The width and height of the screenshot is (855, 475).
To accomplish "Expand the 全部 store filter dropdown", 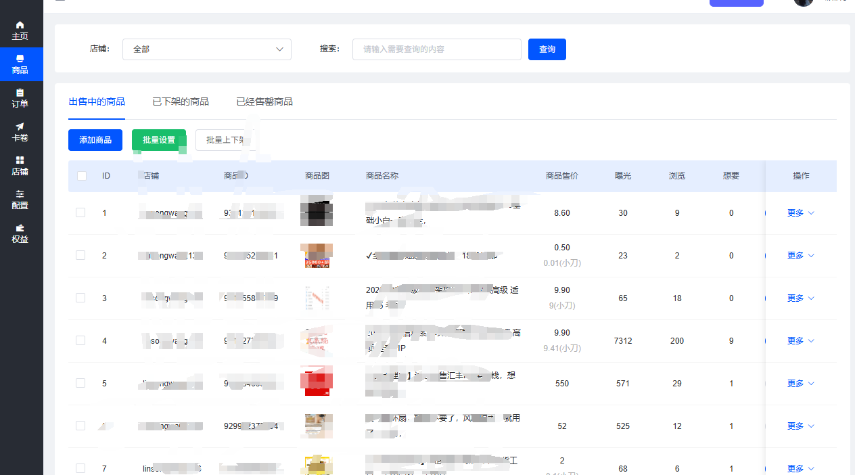I will point(206,49).
